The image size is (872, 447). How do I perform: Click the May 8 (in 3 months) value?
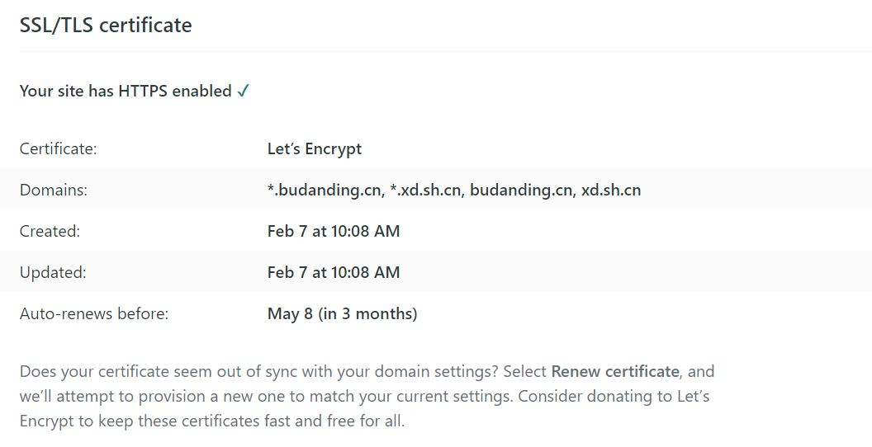342,314
